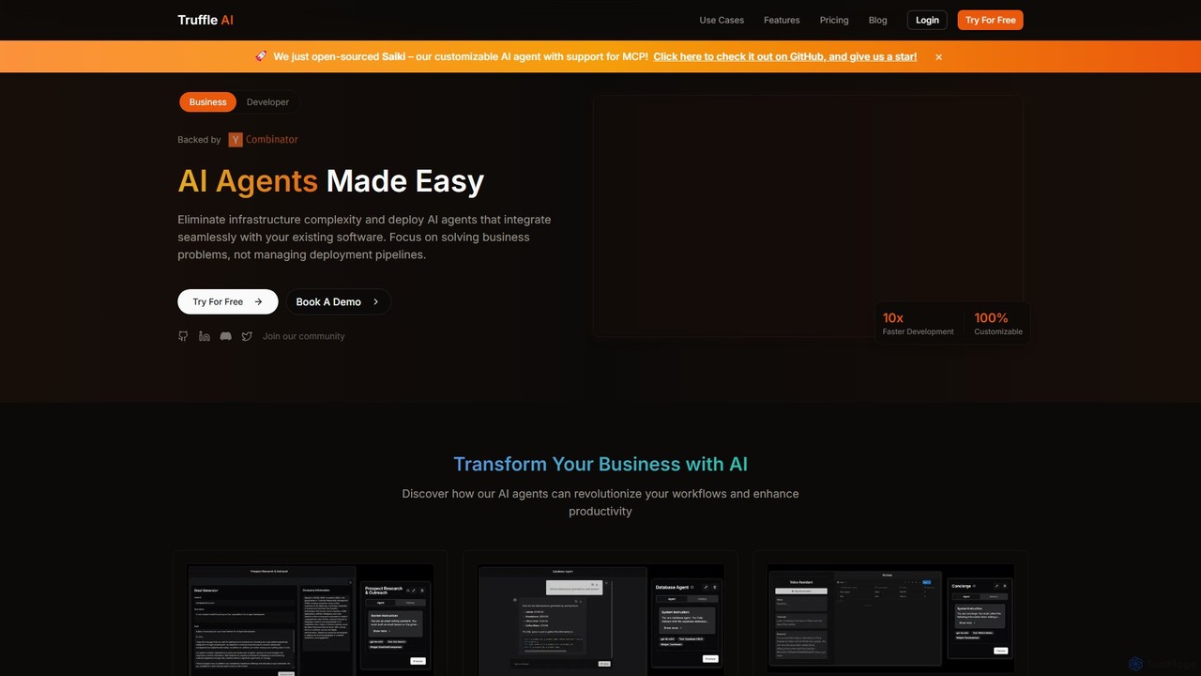Click the 'Backed by' label
The image size is (1201, 676).
pyautogui.click(x=199, y=140)
